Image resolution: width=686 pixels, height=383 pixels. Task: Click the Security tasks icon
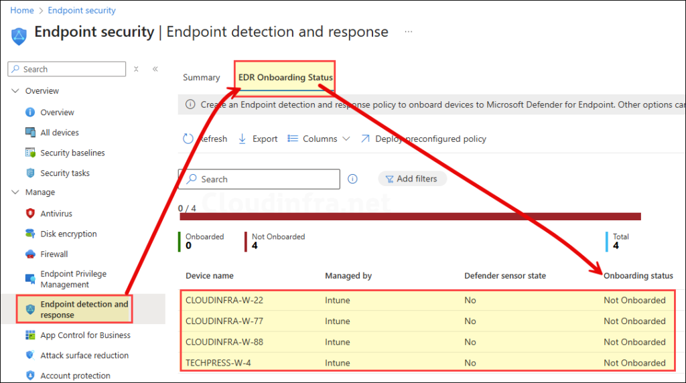pyautogui.click(x=30, y=173)
